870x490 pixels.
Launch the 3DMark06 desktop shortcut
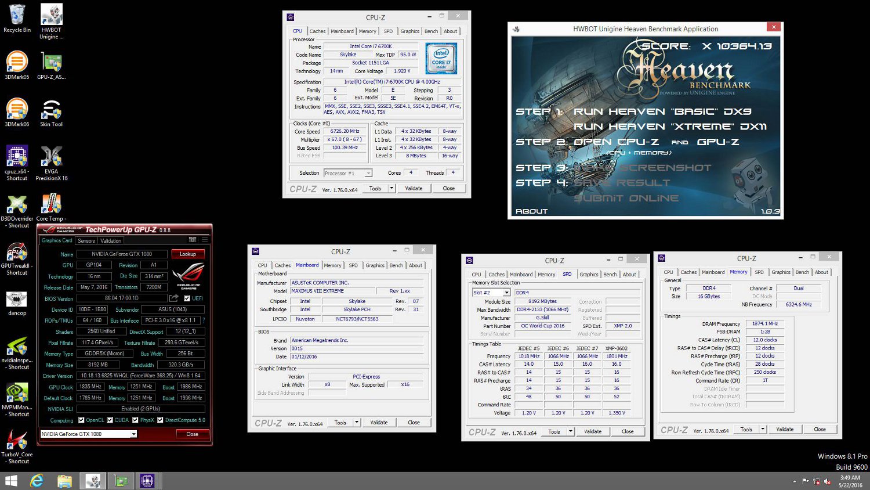coord(17,113)
